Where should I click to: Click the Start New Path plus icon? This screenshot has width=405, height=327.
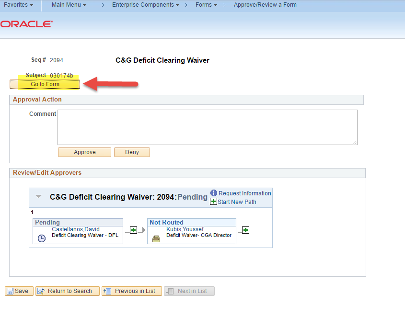coord(214,202)
